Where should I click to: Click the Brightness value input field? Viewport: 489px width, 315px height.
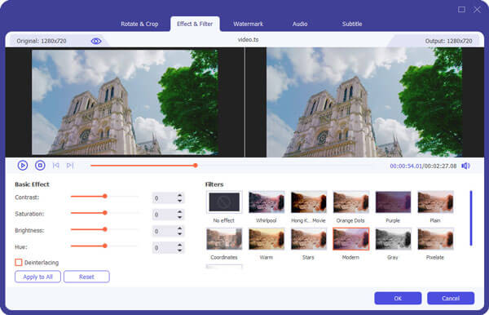[165, 231]
